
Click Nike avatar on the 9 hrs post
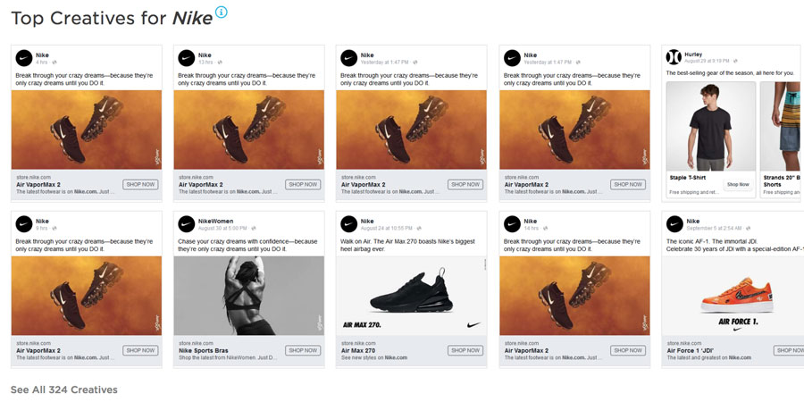(x=23, y=224)
